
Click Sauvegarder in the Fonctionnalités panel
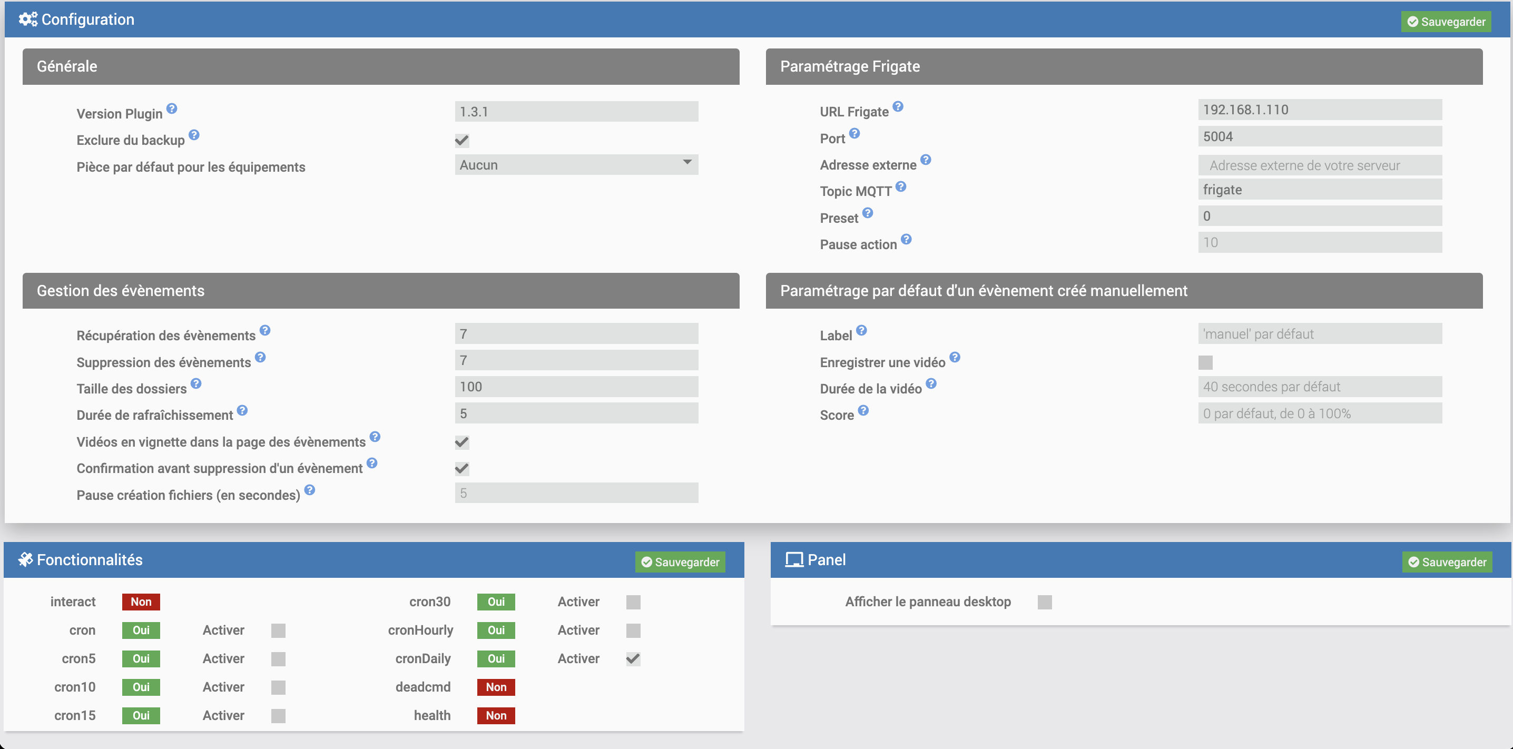click(x=680, y=562)
